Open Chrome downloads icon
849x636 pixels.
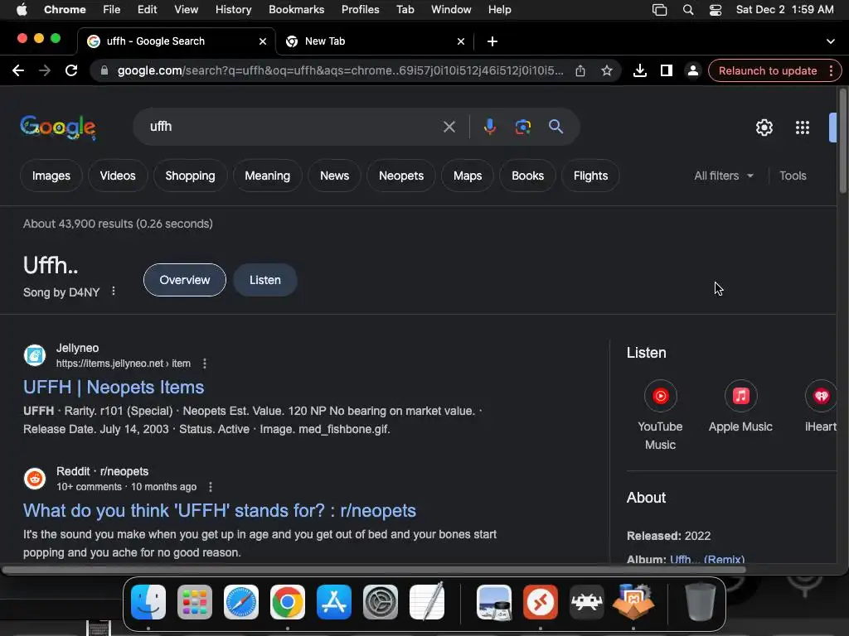tap(639, 70)
